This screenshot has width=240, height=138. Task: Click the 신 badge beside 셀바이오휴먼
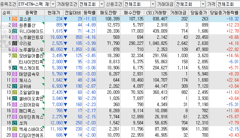[x=15, y=99]
